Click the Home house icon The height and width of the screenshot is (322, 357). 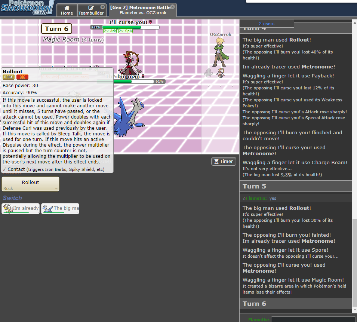pyautogui.click(x=67, y=8)
